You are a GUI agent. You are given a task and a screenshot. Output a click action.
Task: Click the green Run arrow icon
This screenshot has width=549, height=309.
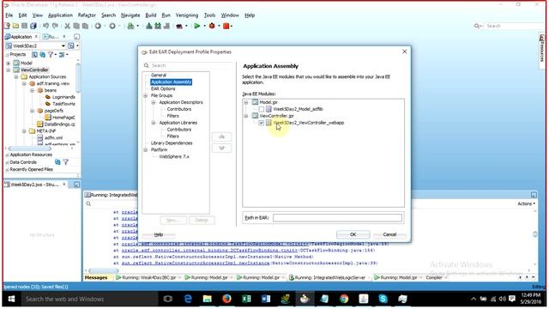(197, 26)
